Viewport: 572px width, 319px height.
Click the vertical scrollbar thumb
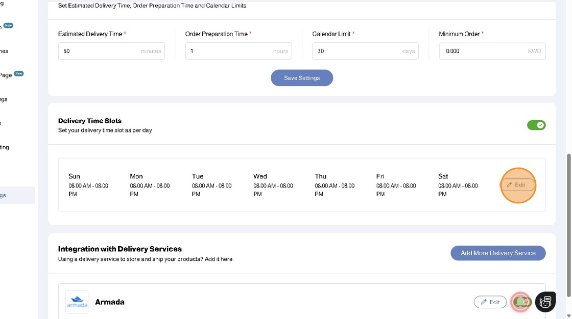(x=569, y=224)
